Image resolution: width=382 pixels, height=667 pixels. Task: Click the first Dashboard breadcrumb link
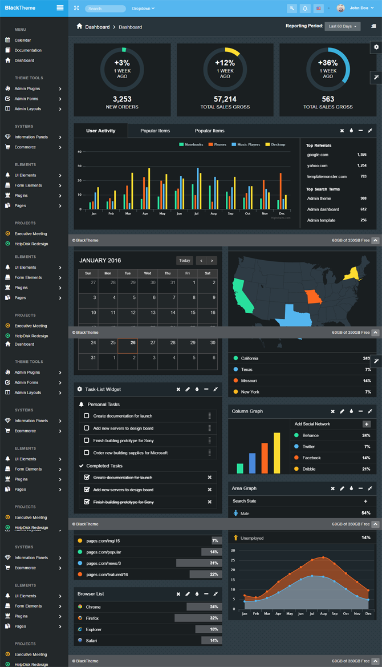pos(97,27)
